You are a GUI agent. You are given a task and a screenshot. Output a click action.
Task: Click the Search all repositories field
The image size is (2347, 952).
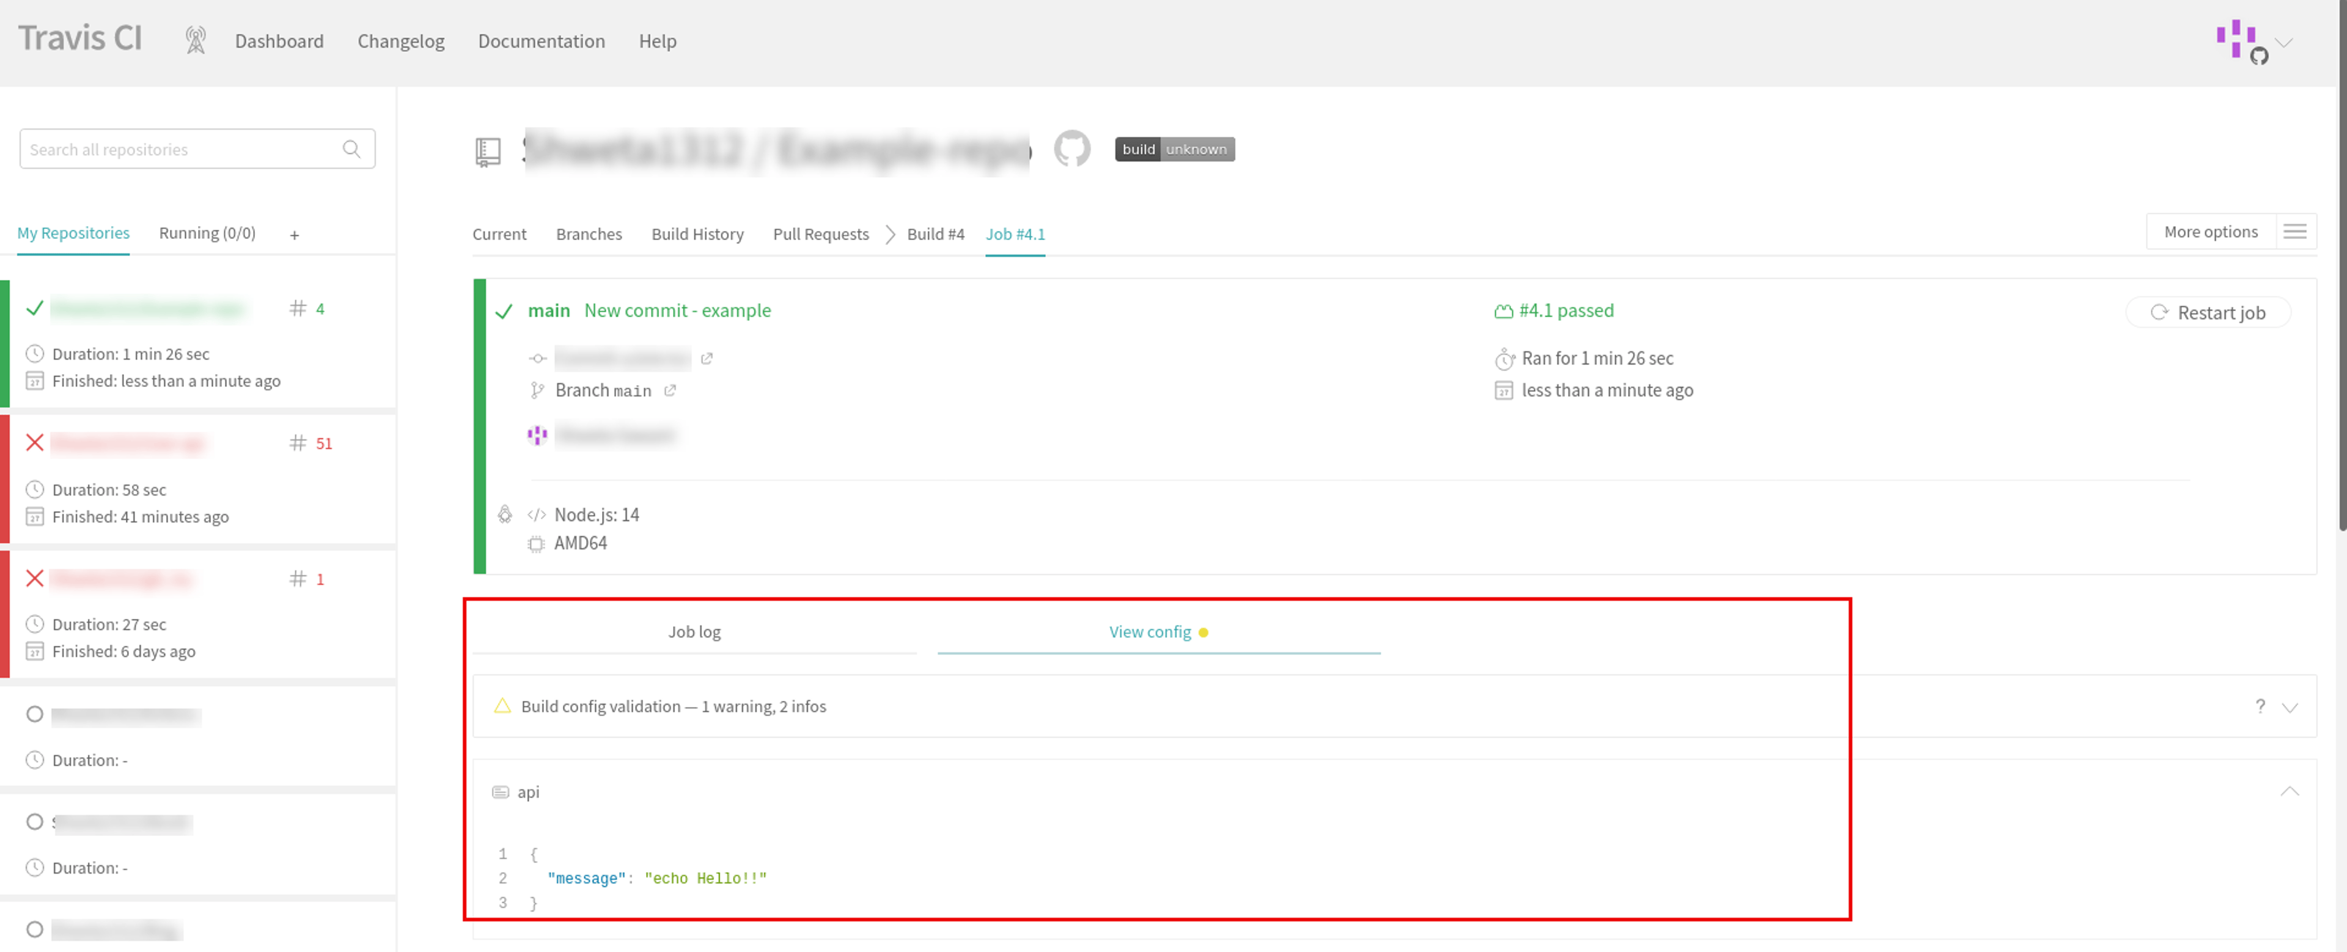[197, 150]
